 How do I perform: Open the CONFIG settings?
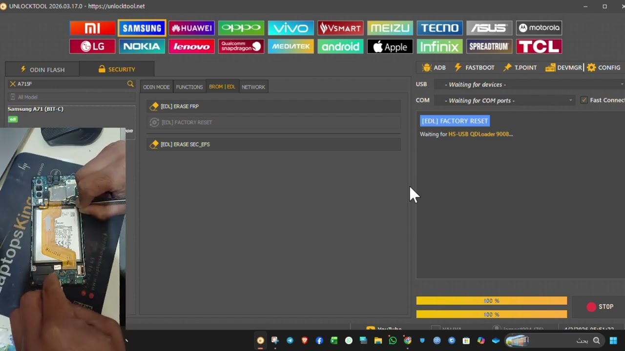tap(604, 68)
